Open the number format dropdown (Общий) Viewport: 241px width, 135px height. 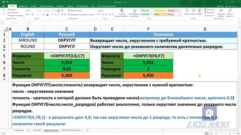tap(105, 10)
